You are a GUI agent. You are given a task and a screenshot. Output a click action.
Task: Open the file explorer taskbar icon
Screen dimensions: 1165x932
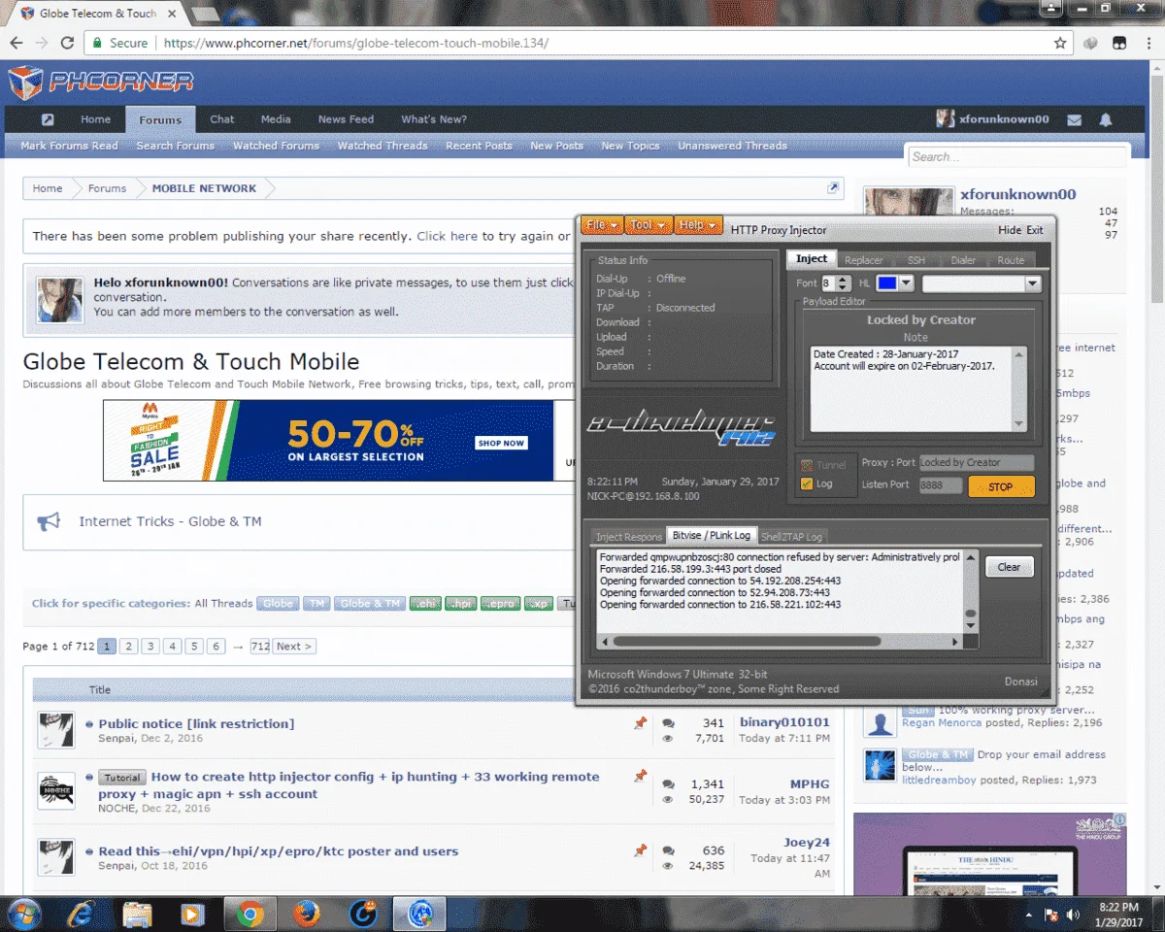[x=137, y=914]
